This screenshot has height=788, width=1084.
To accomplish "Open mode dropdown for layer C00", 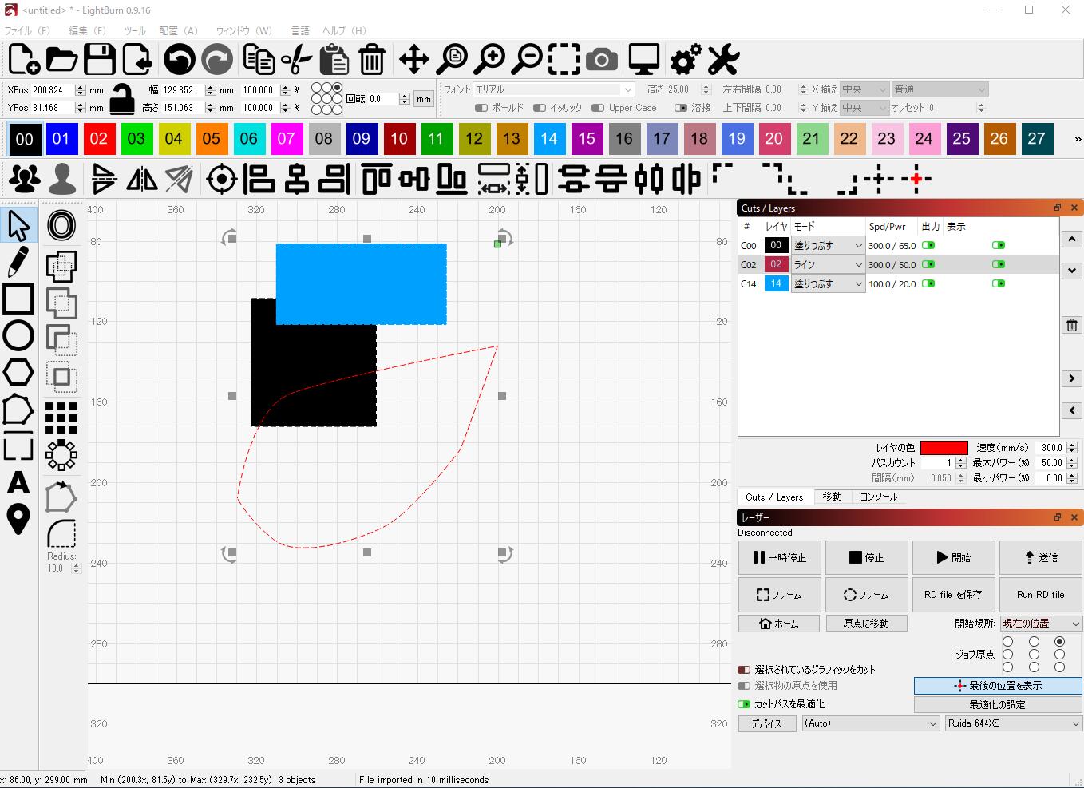I will [828, 245].
